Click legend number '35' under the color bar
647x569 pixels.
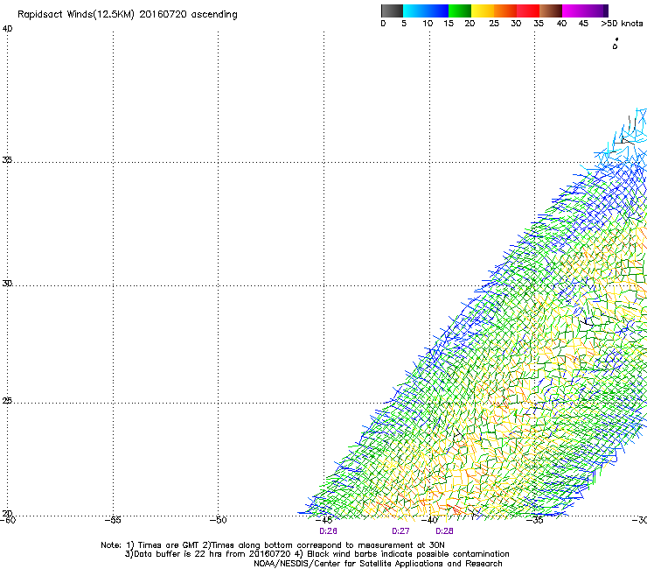(x=539, y=24)
